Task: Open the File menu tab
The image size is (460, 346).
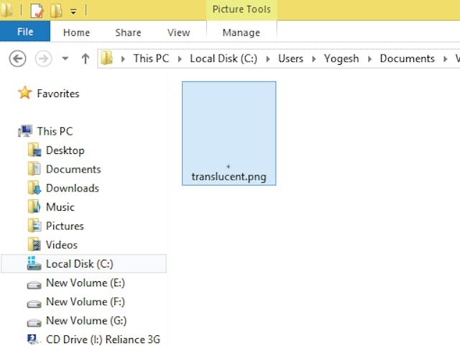Action: 25,32
